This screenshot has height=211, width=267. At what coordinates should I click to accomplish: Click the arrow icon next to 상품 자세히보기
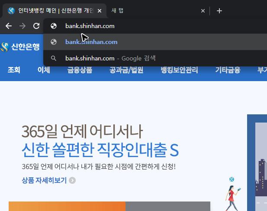(x=72, y=180)
